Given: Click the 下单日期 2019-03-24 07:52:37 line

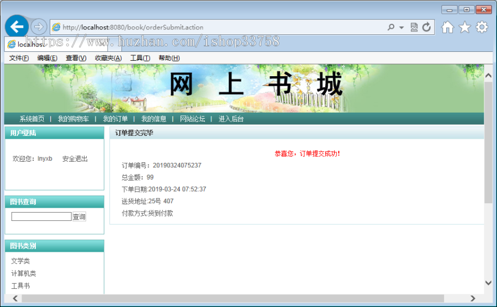Looking at the screenshot, I should tap(164, 189).
